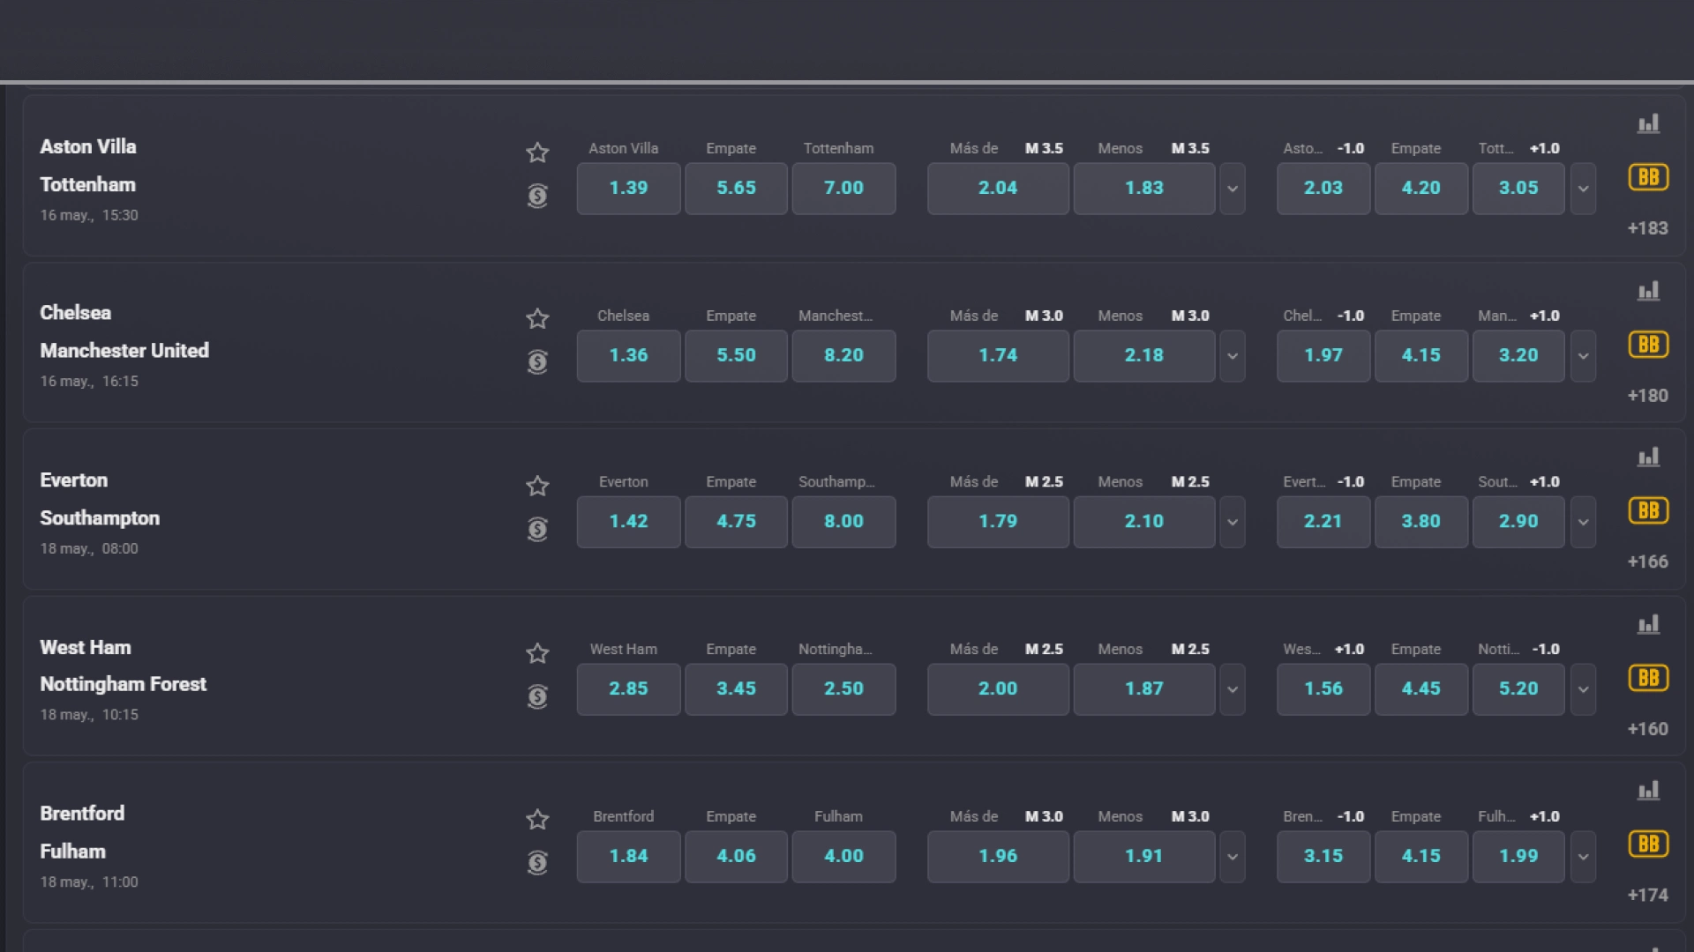
Task: Expand handicap dropdown for West Ham match
Action: point(1584,689)
